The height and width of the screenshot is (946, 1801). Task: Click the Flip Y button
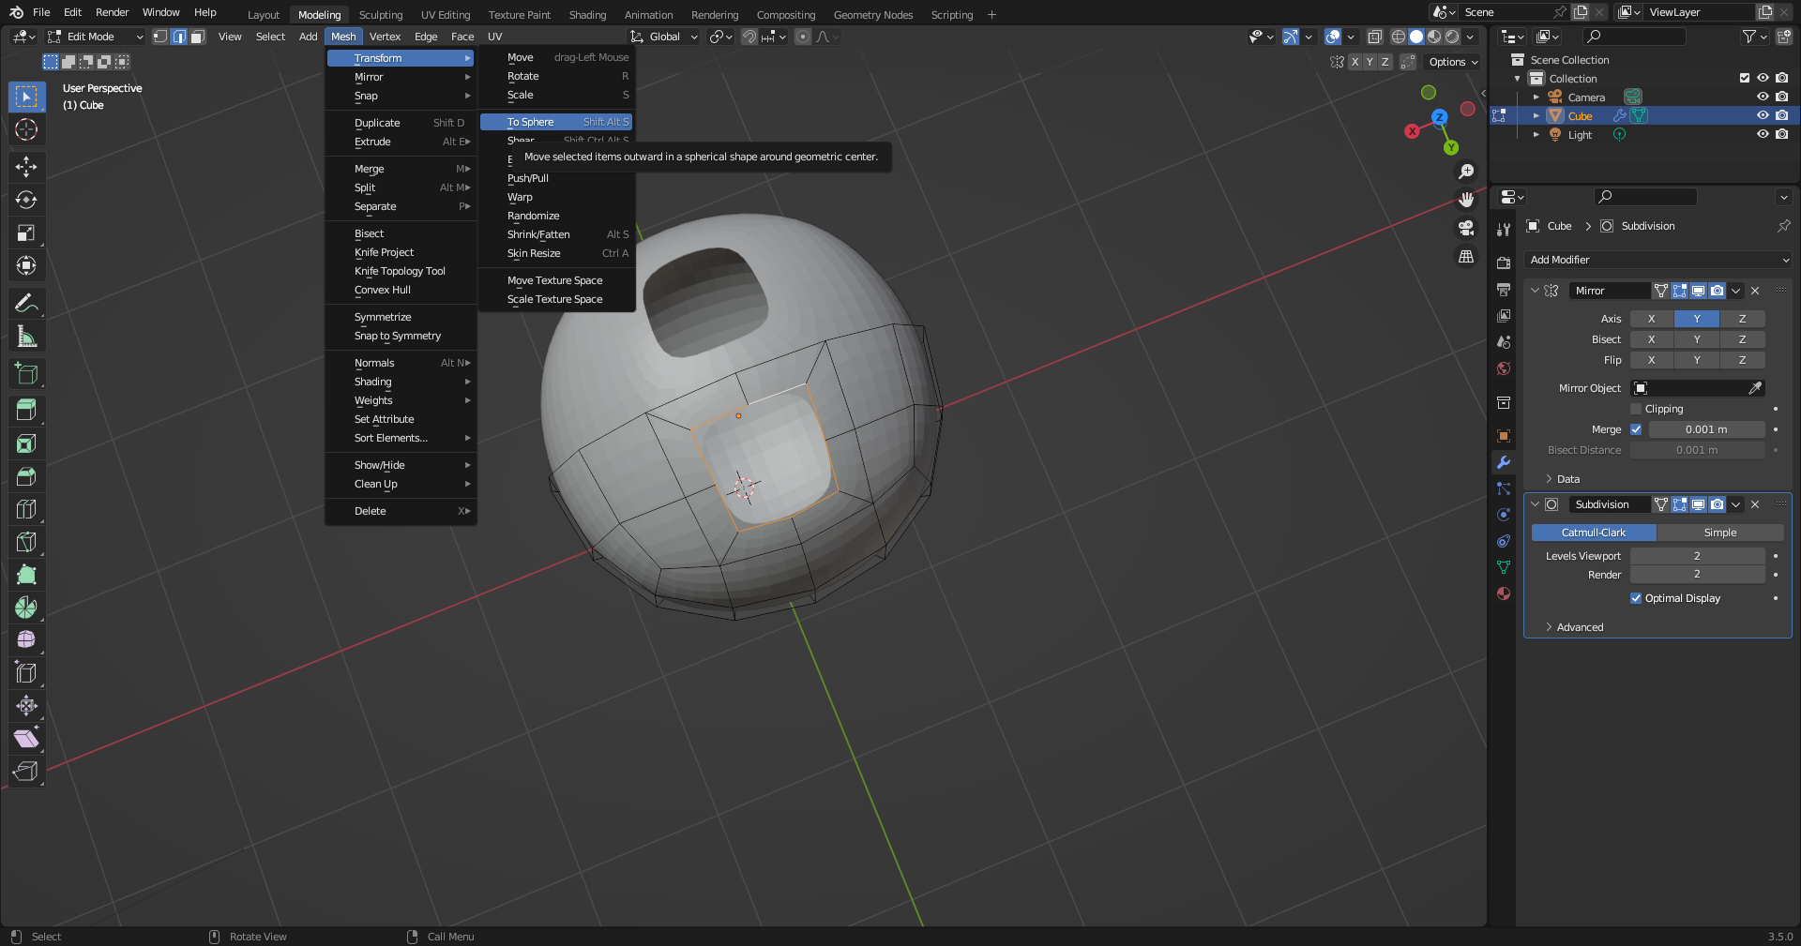1697,360
